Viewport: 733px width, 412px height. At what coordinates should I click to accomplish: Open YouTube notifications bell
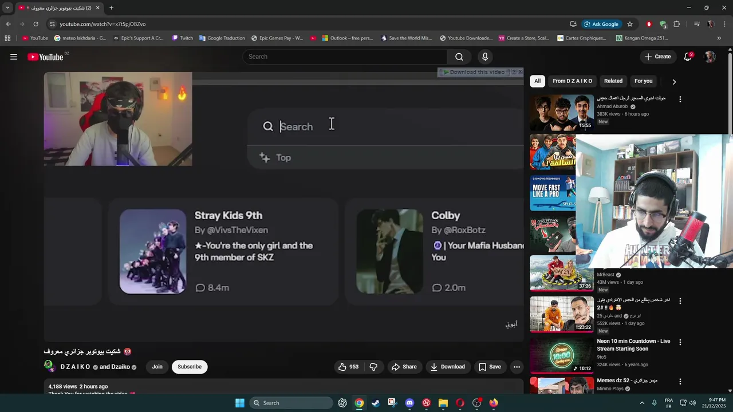click(x=688, y=57)
